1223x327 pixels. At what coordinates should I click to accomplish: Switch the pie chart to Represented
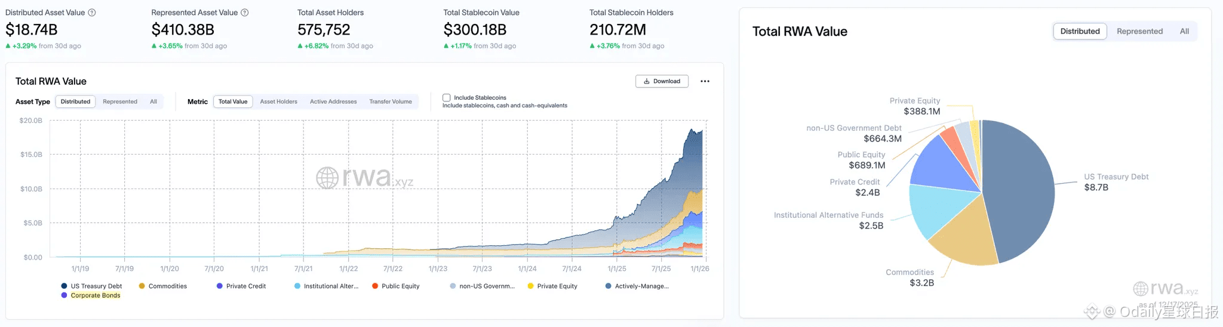coord(1139,32)
